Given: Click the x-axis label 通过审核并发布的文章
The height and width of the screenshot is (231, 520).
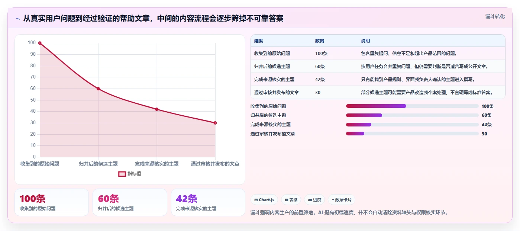Looking at the screenshot, I should pos(215,164).
